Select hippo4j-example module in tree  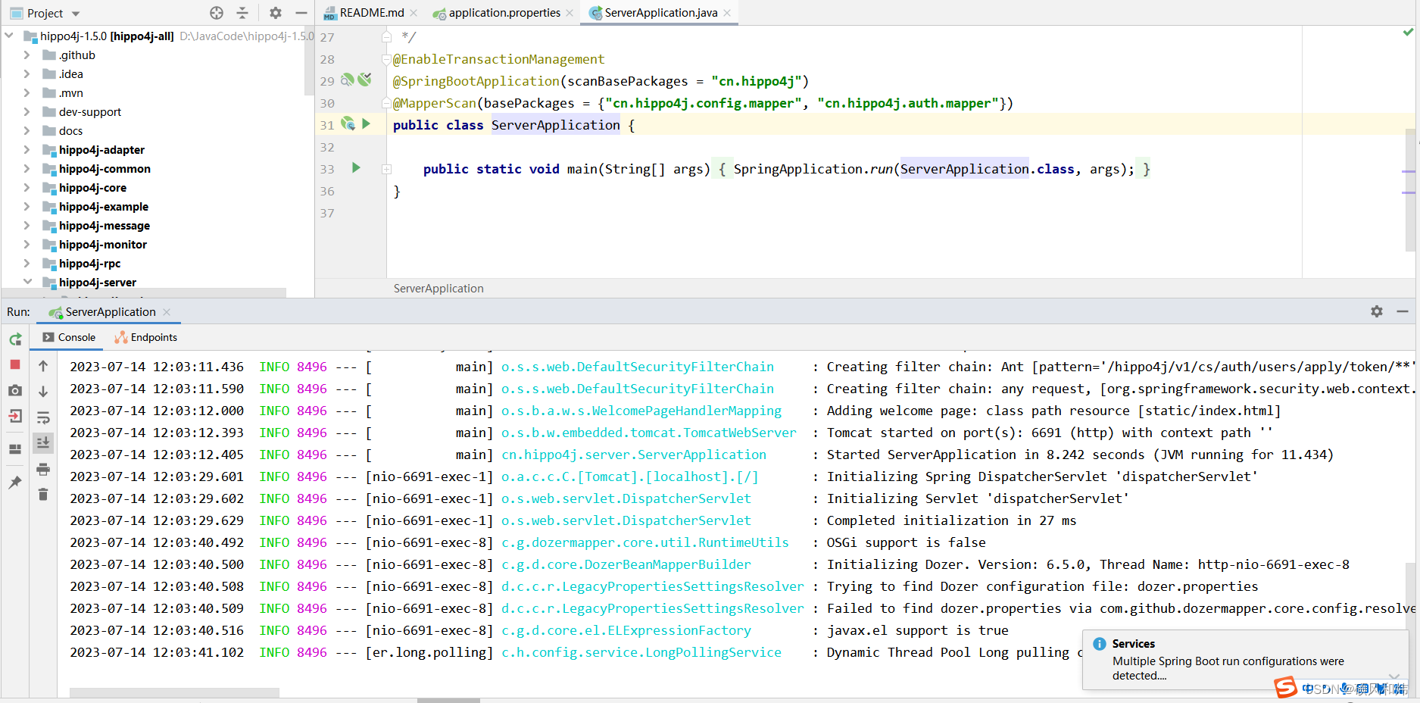pyautogui.click(x=104, y=207)
